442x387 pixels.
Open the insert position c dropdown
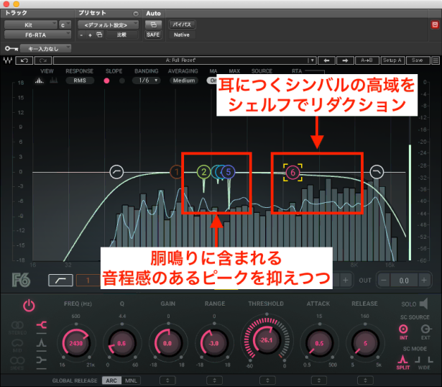point(65,25)
